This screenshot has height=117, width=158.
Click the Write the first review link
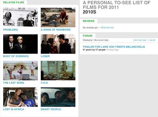click(x=107, y=28)
